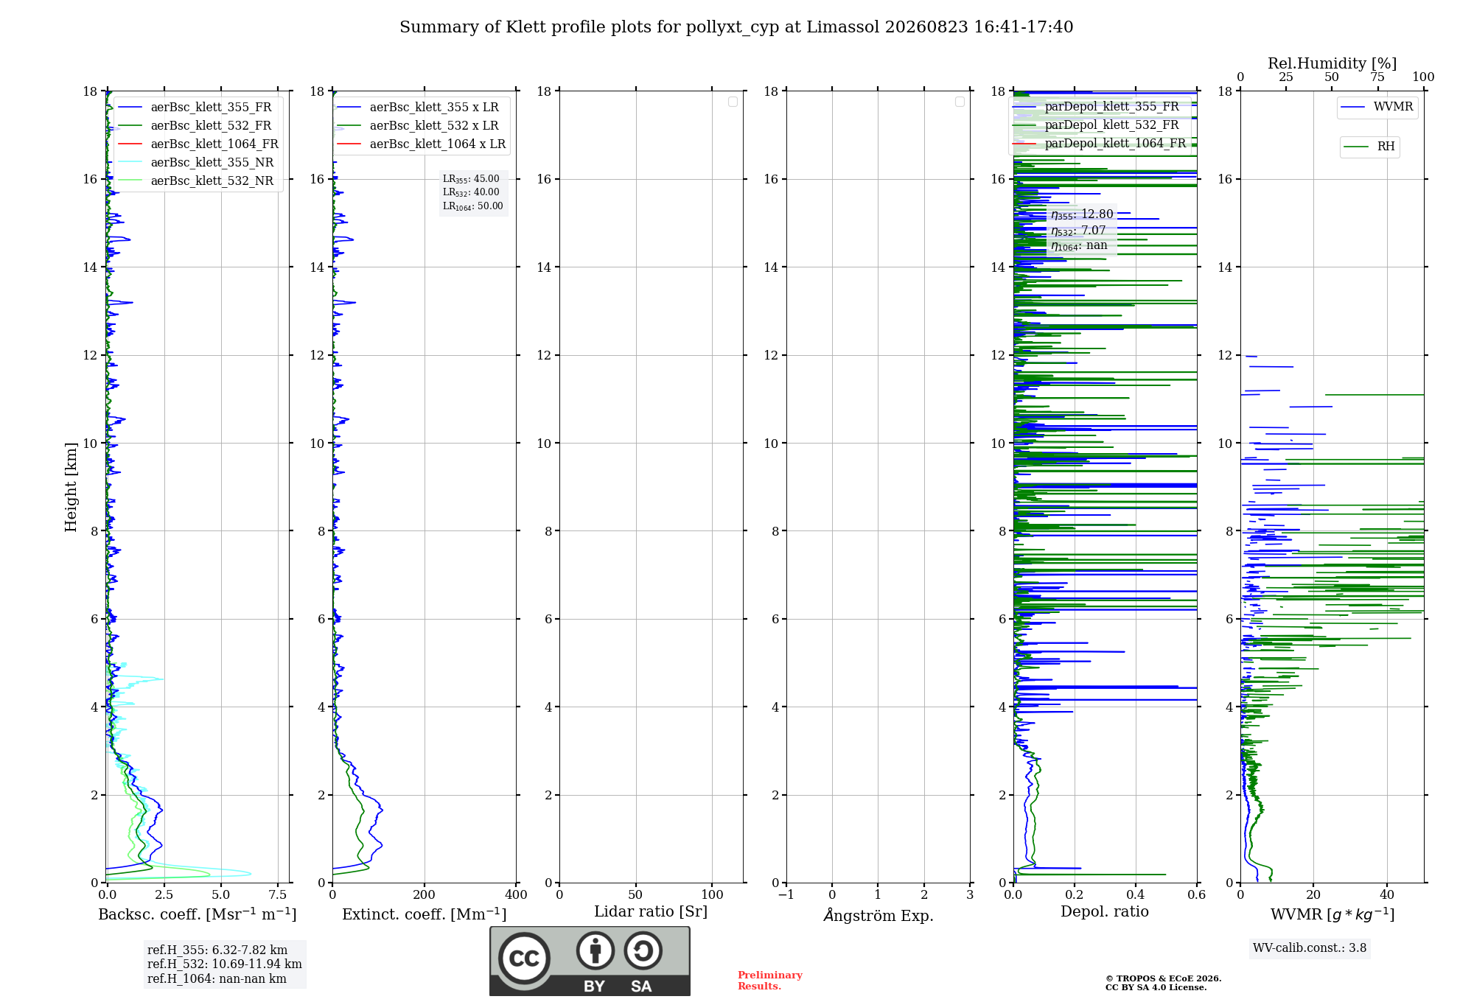Screen dimensions: 1474x1002
Task: Click 'WV-calib.const.: 3.8' text
Action: pyautogui.click(x=1310, y=948)
